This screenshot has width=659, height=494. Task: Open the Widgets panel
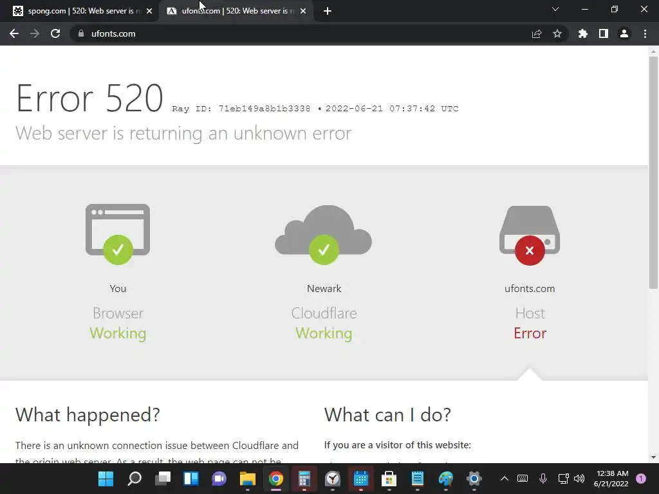190,479
